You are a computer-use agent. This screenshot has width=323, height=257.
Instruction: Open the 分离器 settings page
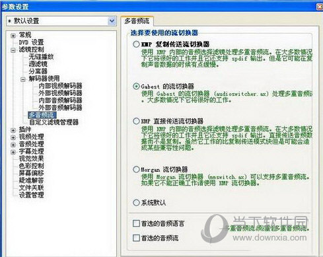(38, 71)
